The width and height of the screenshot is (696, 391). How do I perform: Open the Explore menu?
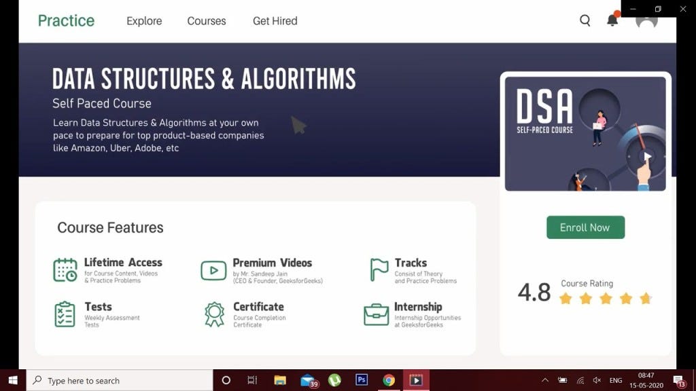point(143,21)
